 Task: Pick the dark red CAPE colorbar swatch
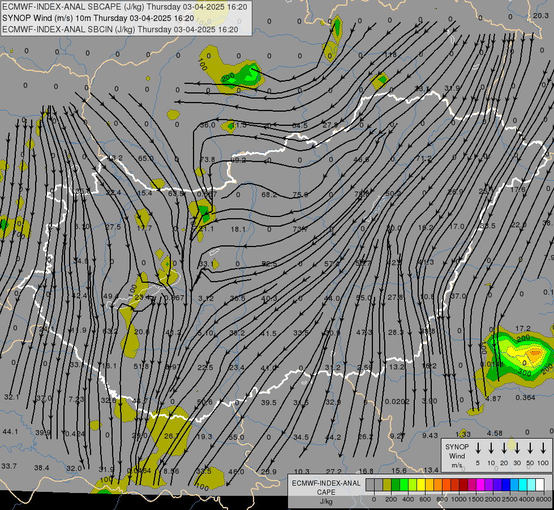click(463, 485)
